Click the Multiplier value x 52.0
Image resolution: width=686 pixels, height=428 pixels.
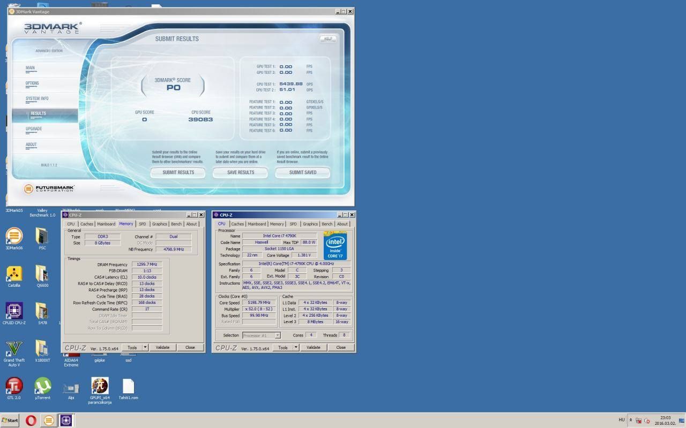point(259,309)
